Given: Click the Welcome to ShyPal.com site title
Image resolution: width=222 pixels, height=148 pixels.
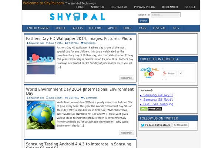Looking at the screenshot, I should 43,3.
